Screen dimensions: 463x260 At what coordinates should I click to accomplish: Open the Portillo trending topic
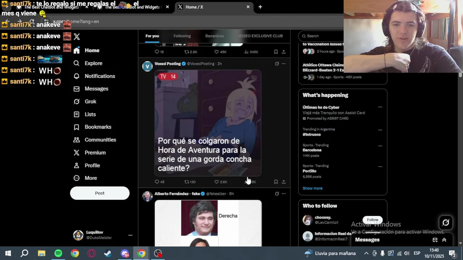click(310, 171)
